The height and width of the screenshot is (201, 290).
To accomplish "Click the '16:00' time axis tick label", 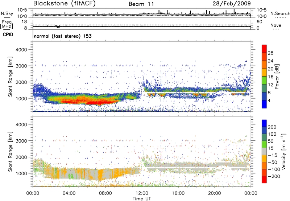I will (178, 193).
